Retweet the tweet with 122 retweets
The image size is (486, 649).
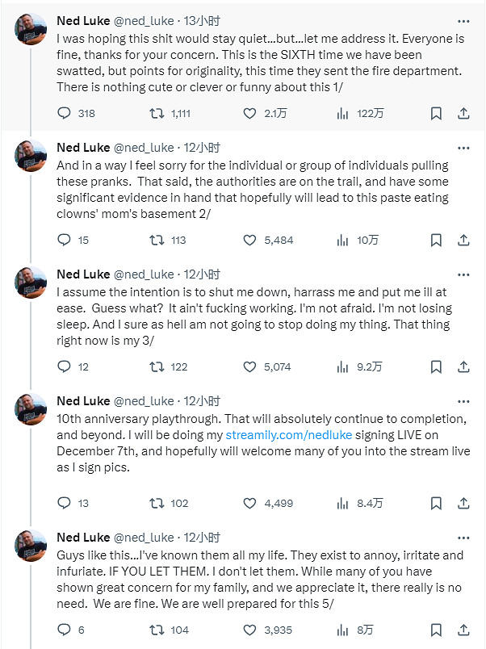[x=158, y=366]
